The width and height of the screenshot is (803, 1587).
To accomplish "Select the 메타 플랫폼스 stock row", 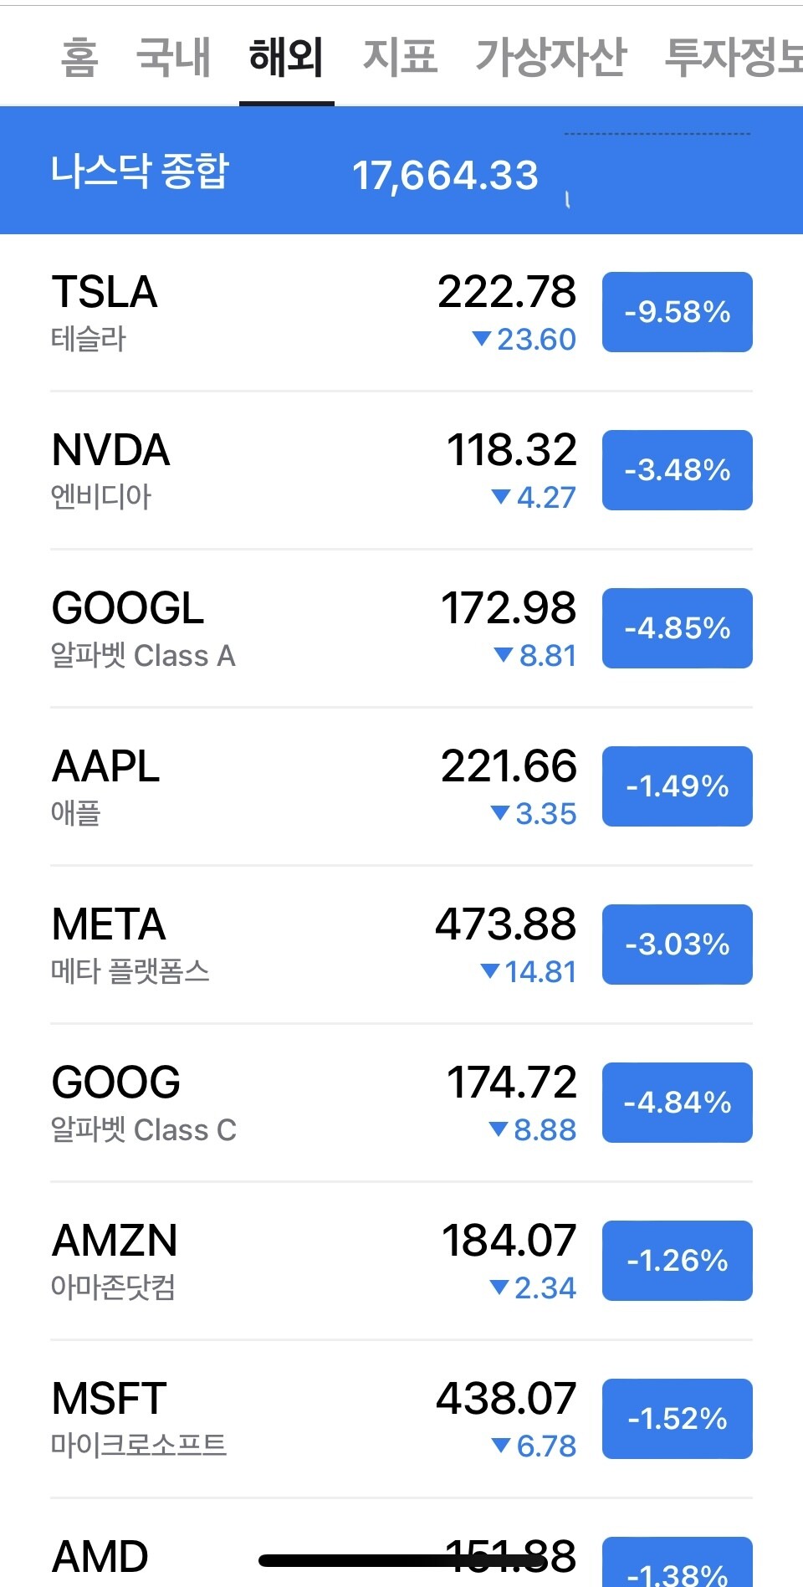I will [x=251, y=945].
